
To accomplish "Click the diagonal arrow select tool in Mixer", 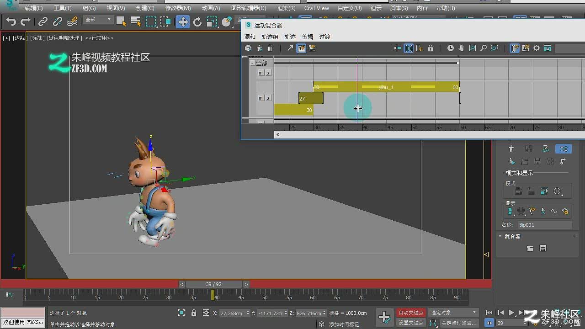I will coord(290,48).
